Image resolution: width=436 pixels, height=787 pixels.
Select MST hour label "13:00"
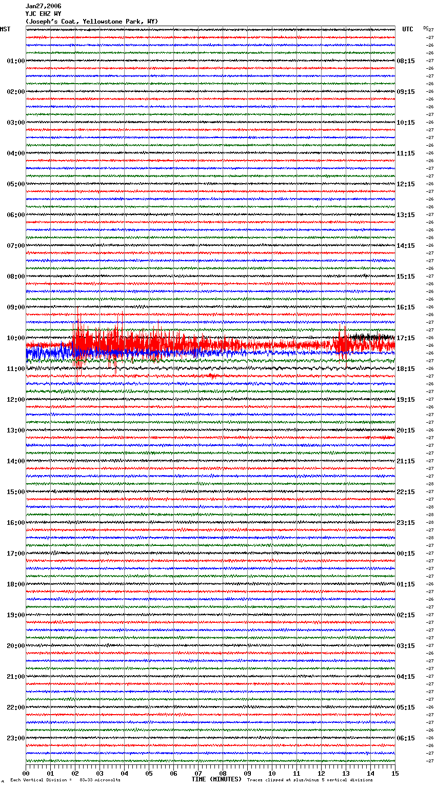(x=16, y=430)
